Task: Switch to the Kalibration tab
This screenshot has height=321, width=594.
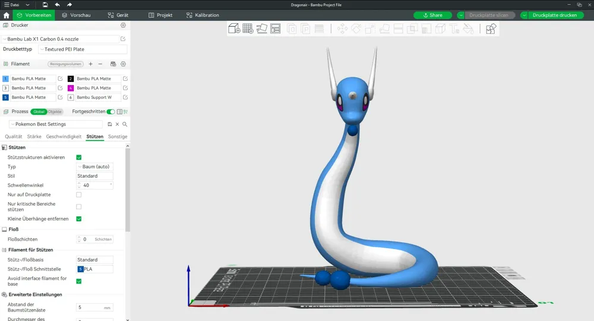Action: (x=203, y=15)
